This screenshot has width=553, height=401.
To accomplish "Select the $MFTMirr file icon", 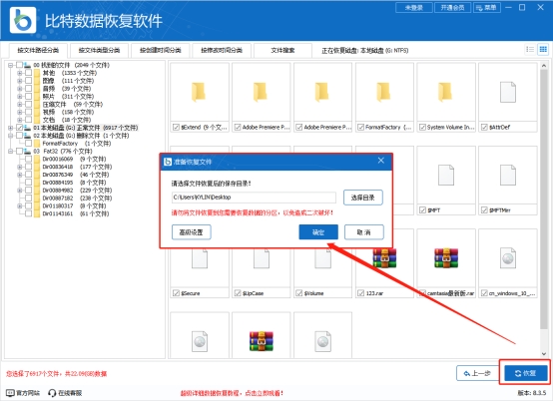I will tap(508, 176).
